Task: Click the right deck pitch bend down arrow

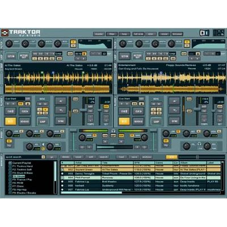Action: pos(174,110)
